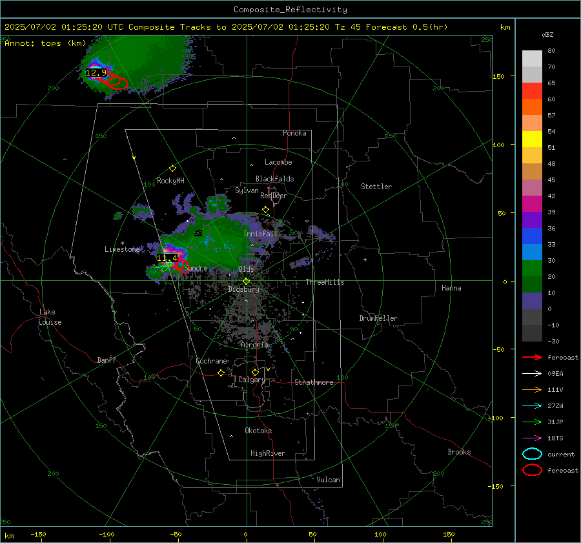Screen dimensions: 581x543
Task: Click the yellow diamond marker below Cochrane
Action: 221,373
